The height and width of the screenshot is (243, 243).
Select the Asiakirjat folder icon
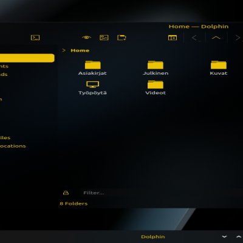(x=93, y=65)
